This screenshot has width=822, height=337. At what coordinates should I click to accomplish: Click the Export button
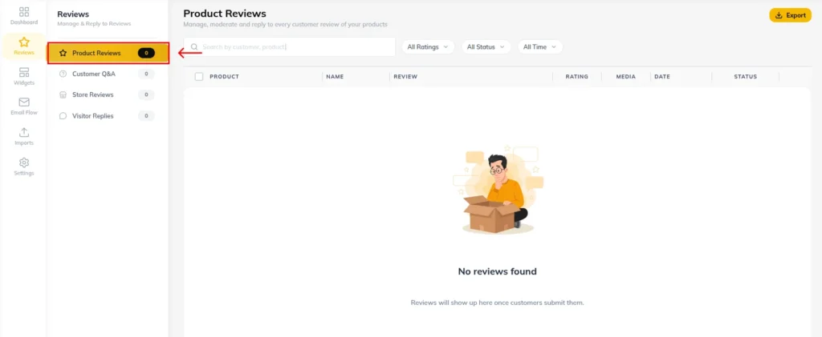coord(790,15)
